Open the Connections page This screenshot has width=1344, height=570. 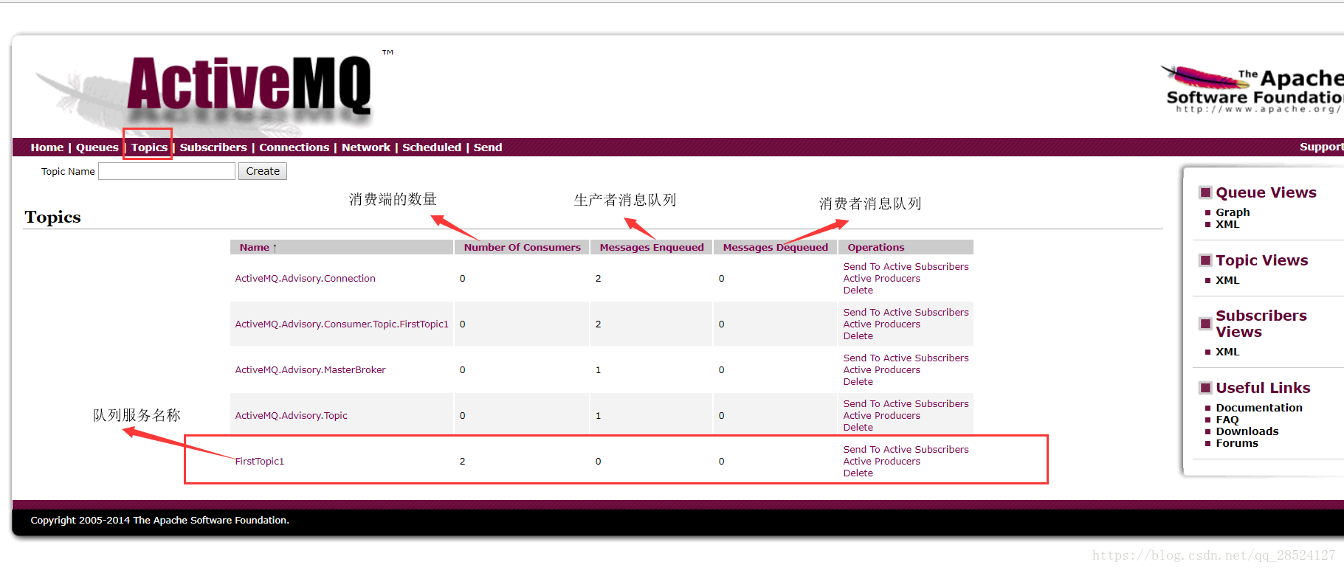coord(294,147)
